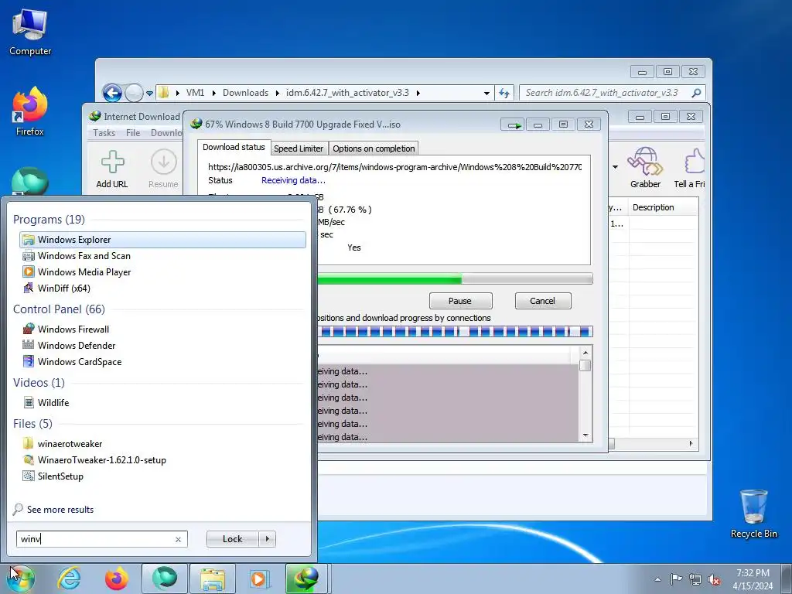
Task: Open Windows Media Player result
Action: coord(162,271)
